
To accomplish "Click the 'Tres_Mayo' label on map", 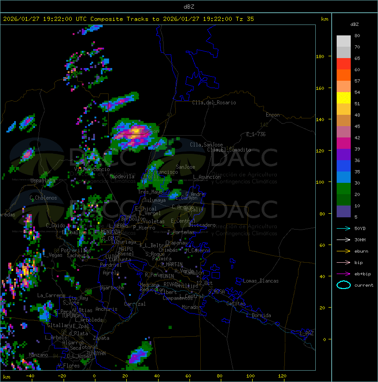I will pyautogui.click(x=150, y=192).
